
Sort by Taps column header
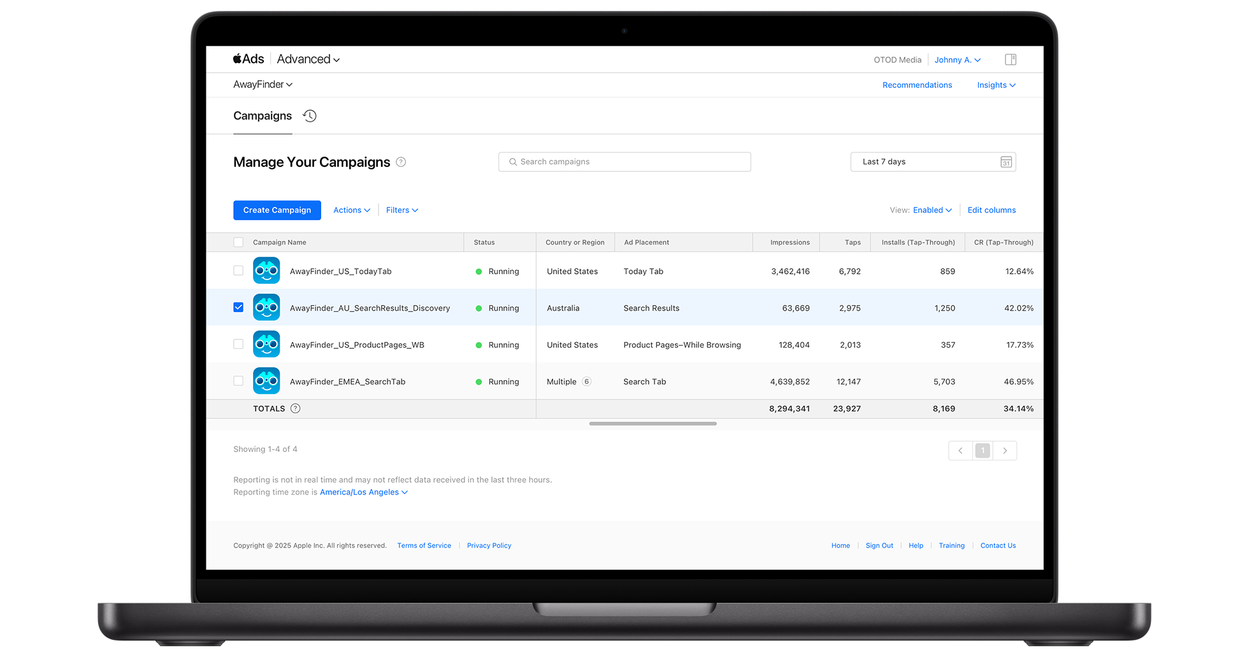pyautogui.click(x=853, y=243)
